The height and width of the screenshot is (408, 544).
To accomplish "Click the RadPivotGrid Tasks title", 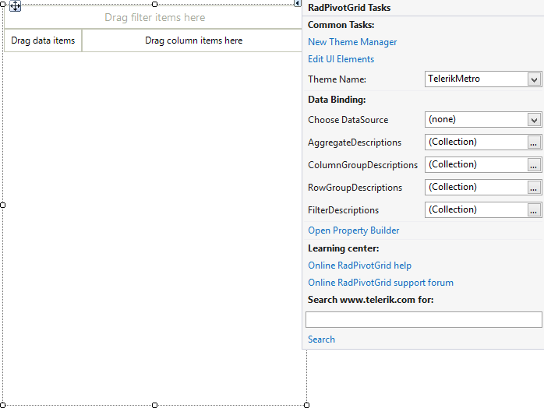I will (349, 8).
